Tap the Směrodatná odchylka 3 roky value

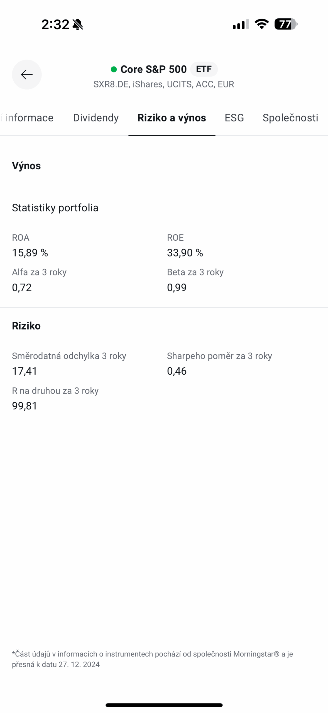25,371
